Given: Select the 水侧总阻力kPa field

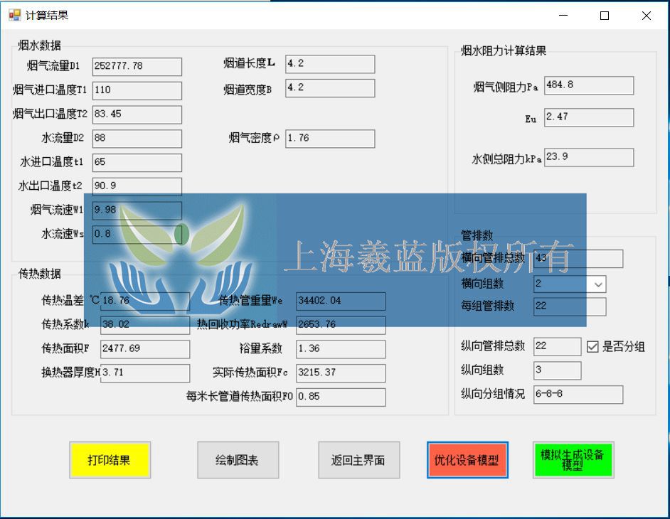Looking at the screenshot, I should (x=589, y=157).
